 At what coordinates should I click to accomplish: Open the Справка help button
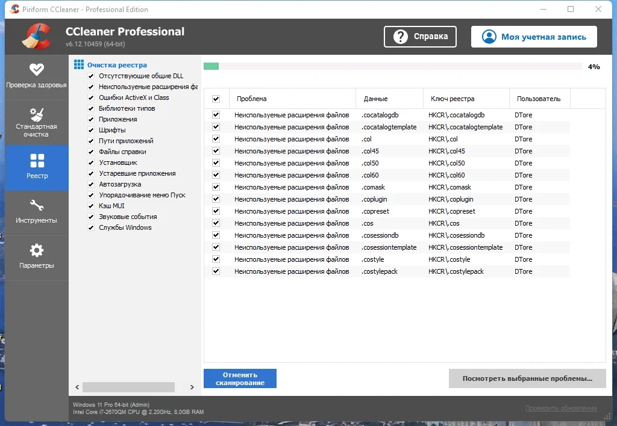point(420,37)
